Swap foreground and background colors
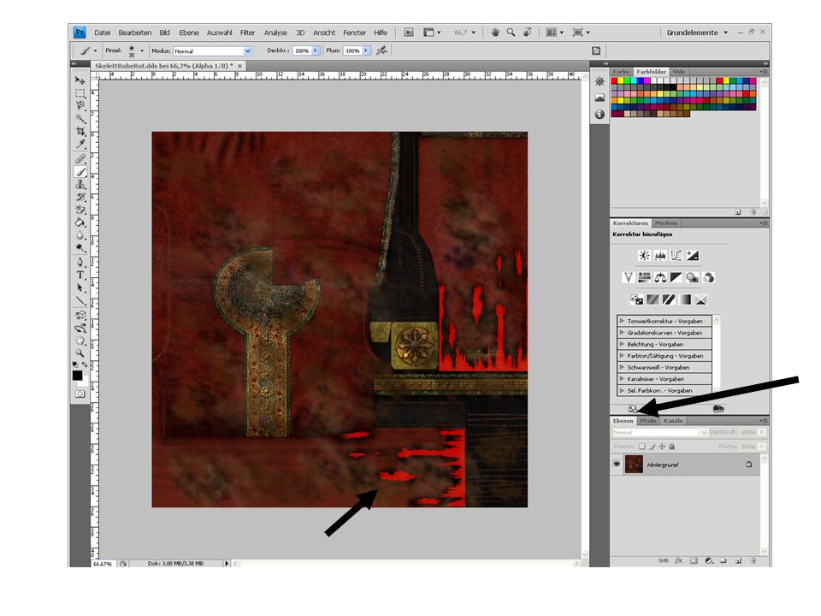Image resolution: width=821 pixels, height=616 pixels. click(x=85, y=364)
